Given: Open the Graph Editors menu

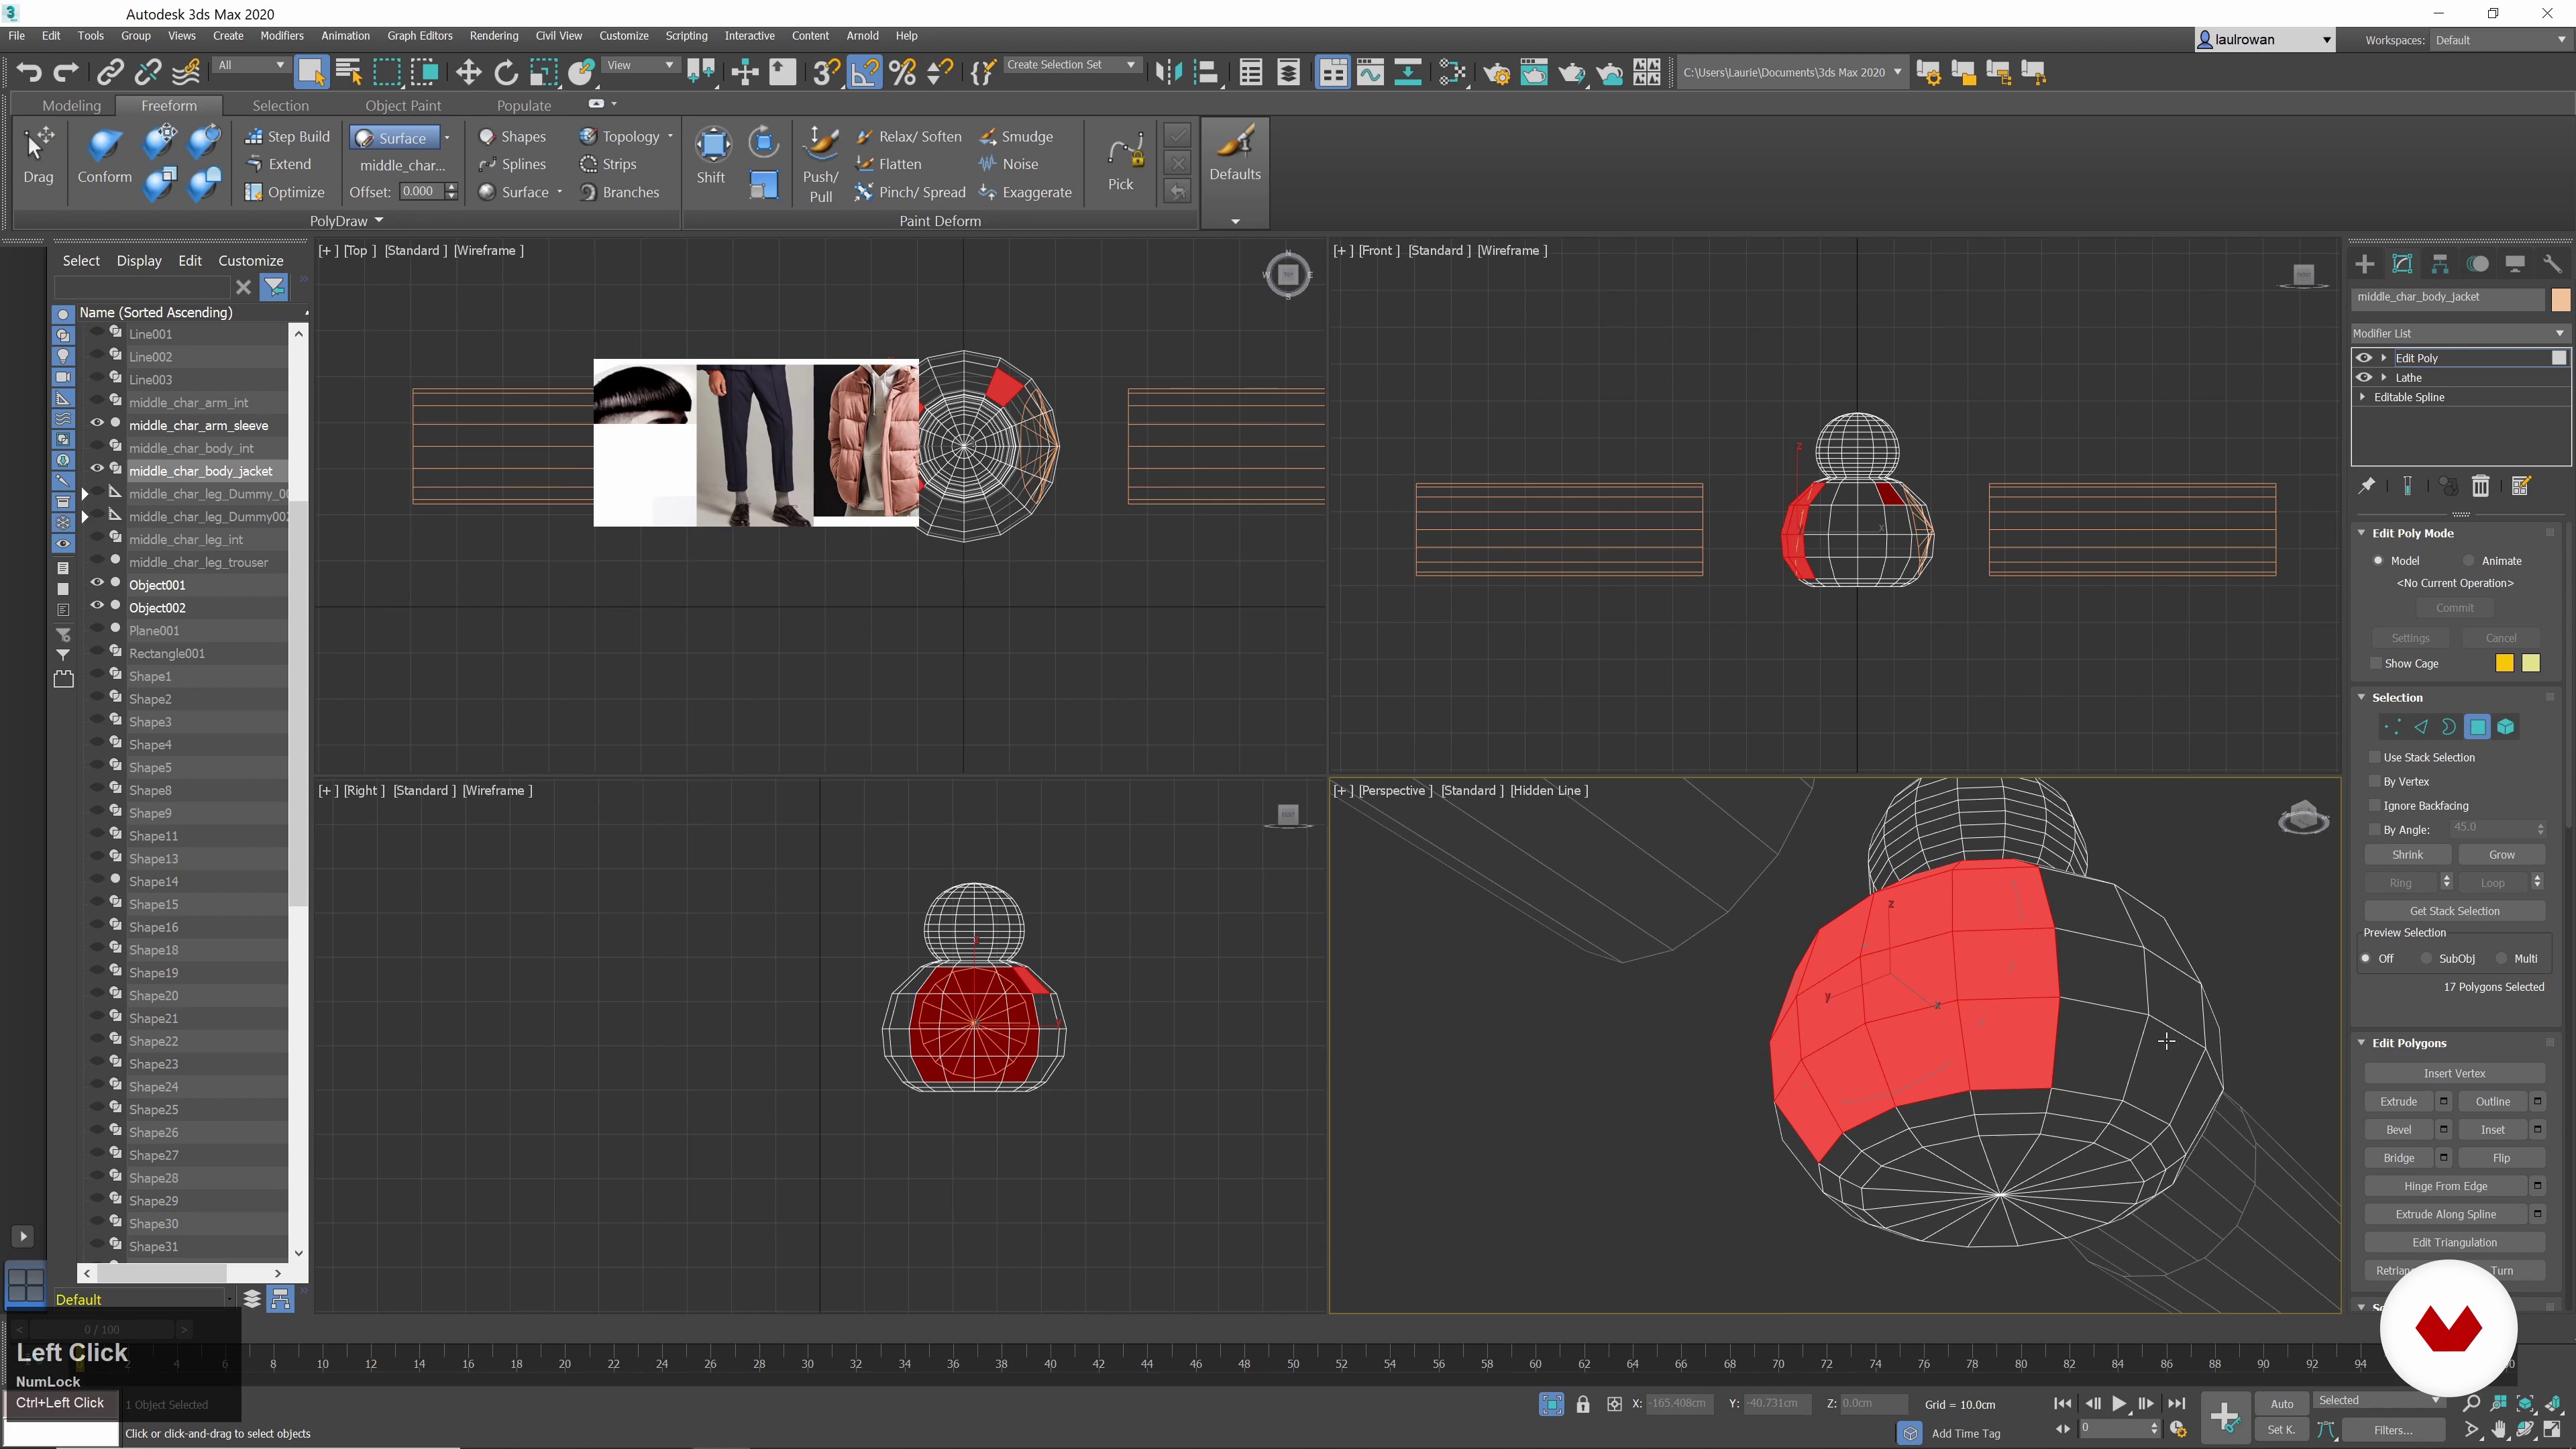Looking at the screenshot, I should 420,35.
